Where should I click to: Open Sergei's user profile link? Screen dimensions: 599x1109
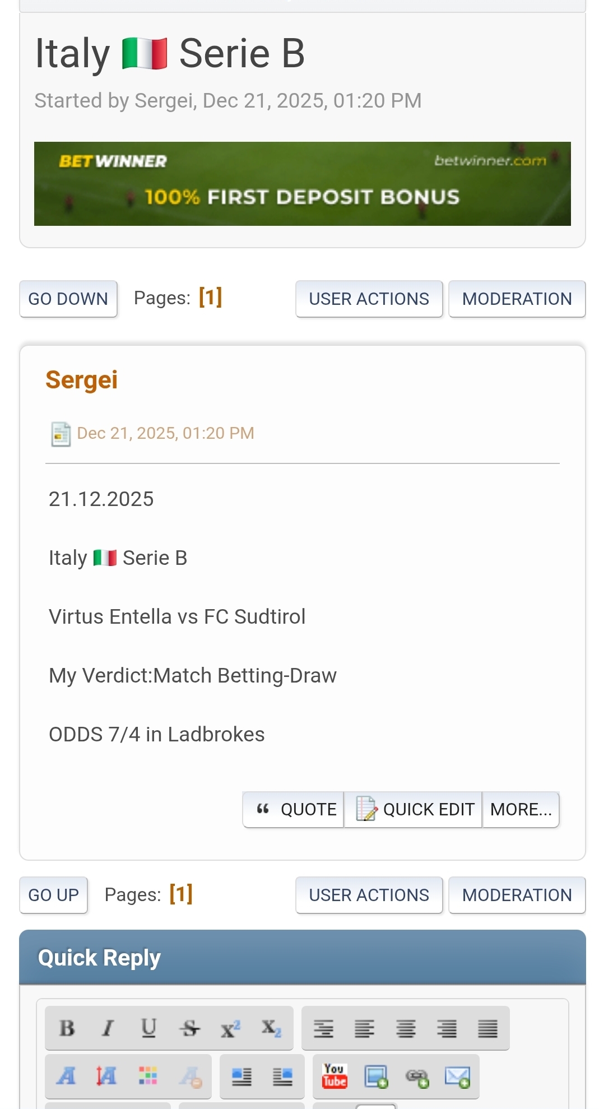82,380
